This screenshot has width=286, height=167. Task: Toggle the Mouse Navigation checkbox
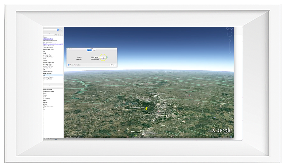click(x=69, y=65)
